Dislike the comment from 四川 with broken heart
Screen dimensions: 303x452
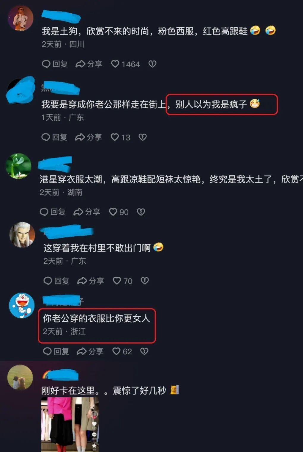point(152,64)
